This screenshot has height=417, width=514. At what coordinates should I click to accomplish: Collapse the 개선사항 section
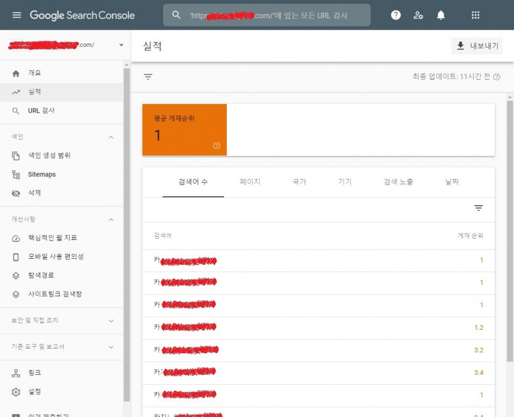[x=111, y=219]
